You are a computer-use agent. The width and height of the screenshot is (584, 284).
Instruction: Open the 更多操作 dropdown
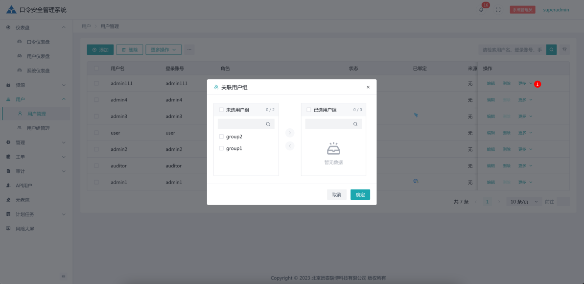pos(164,49)
